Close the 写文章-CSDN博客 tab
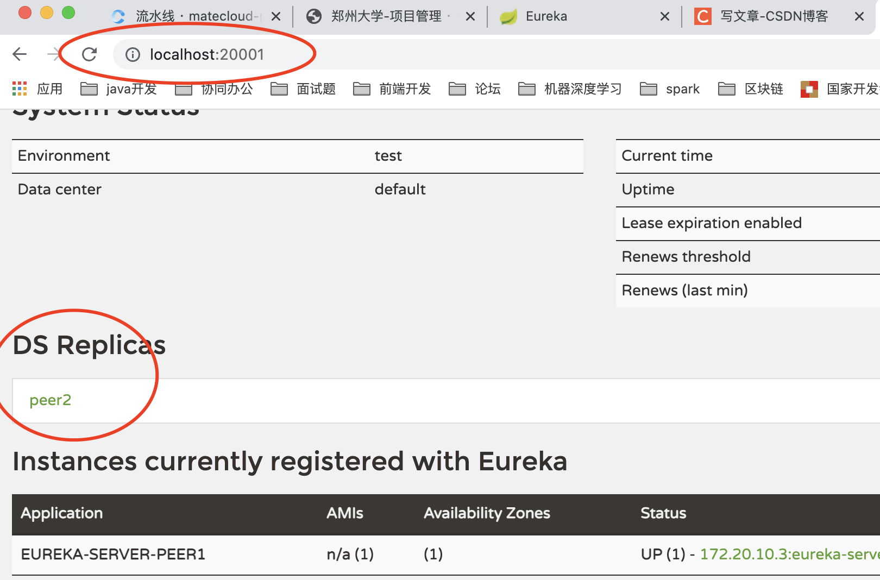Image resolution: width=880 pixels, height=580 pixels. (x=859, y=16)
